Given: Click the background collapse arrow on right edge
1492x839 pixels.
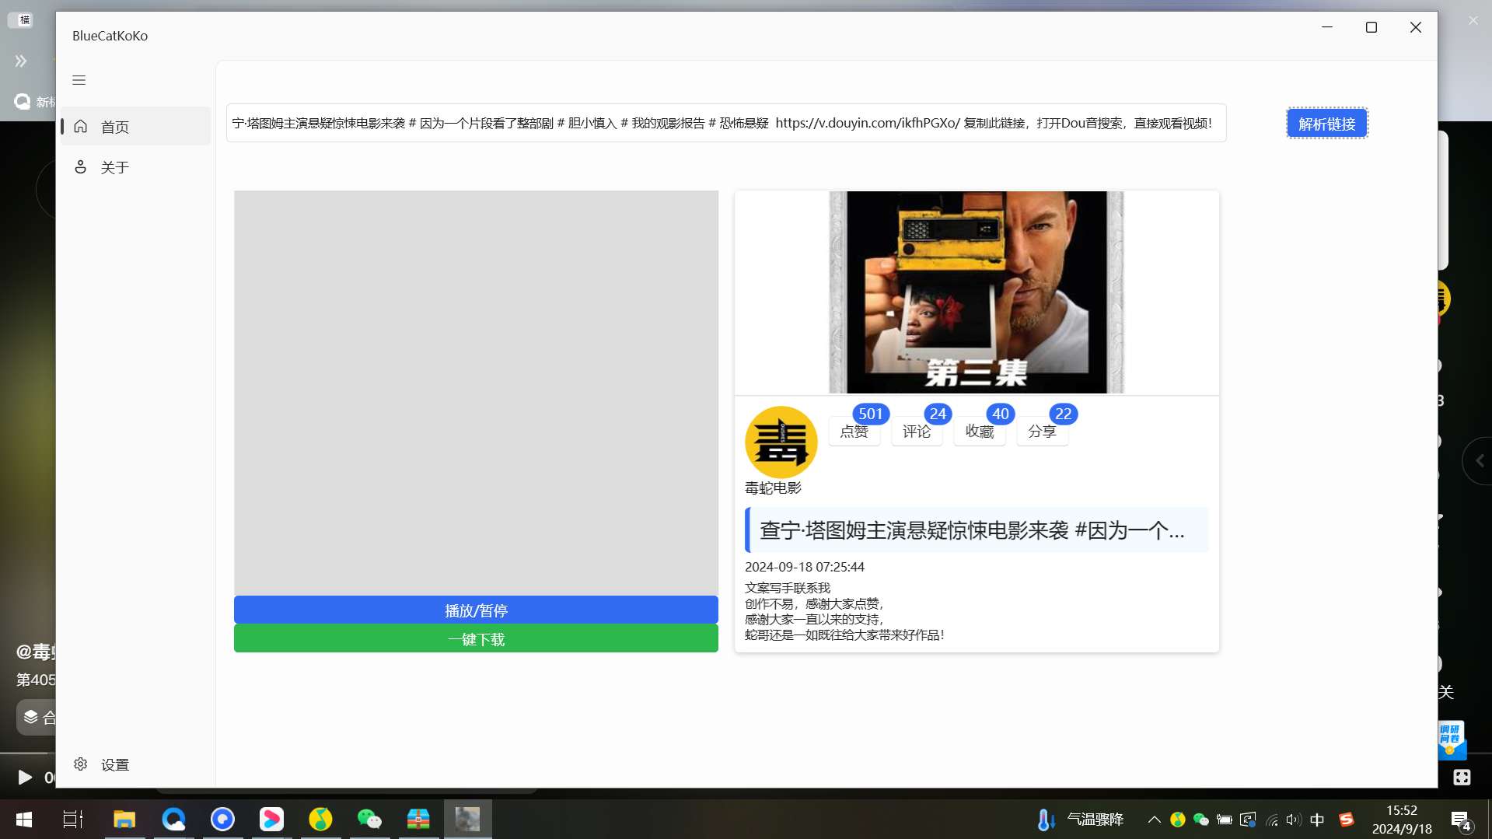Looking at the screenshot, I should pos(1479,461).
